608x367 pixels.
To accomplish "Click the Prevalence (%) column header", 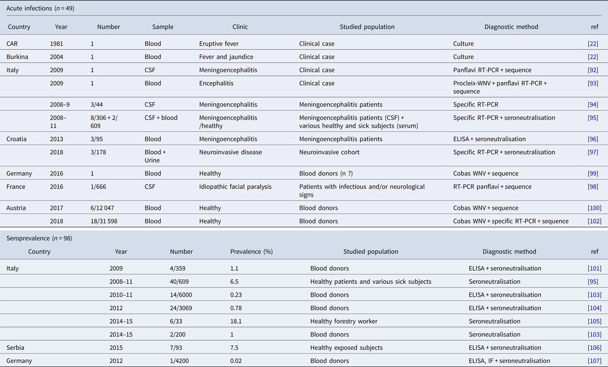I will 251,252.
